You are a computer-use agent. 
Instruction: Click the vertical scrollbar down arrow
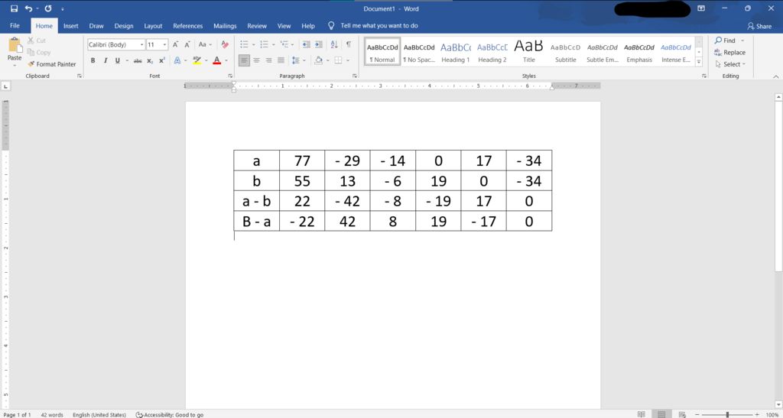click(x=778, y=404)
